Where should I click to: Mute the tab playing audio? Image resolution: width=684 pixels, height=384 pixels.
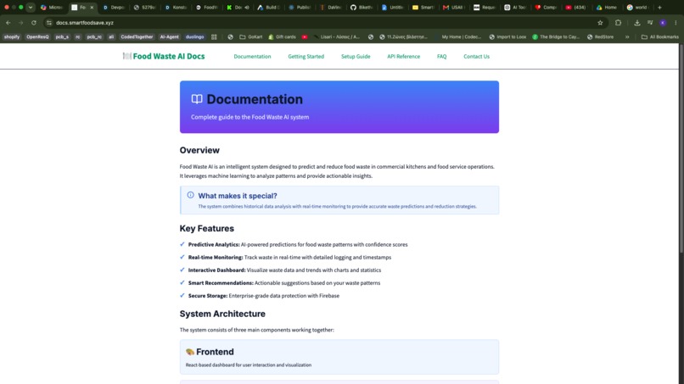(247, 8)
